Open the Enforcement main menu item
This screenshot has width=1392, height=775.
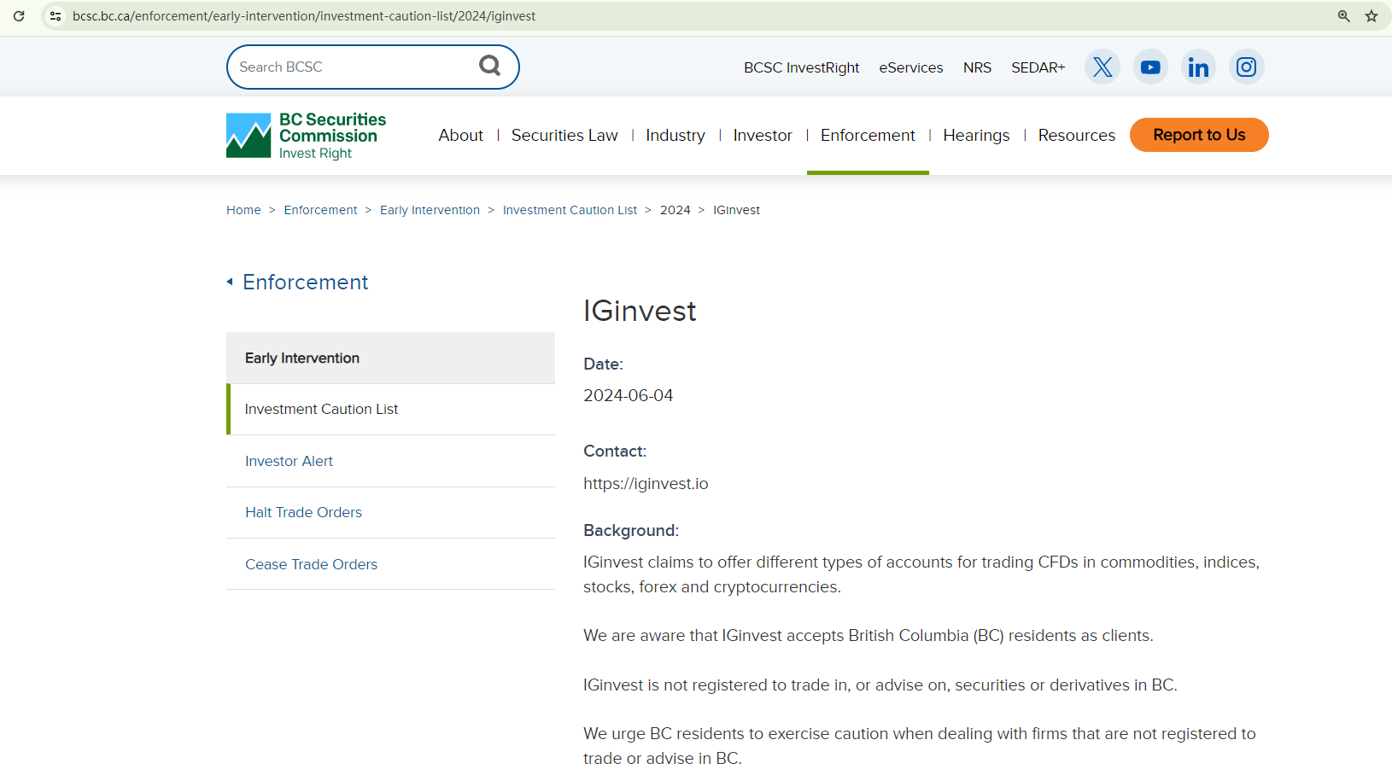pos(867,135)
